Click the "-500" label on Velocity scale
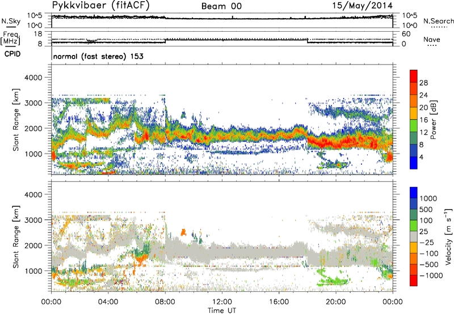Image resolution: width=454 pixels, height=314 pixels. (x=429, y=264)
